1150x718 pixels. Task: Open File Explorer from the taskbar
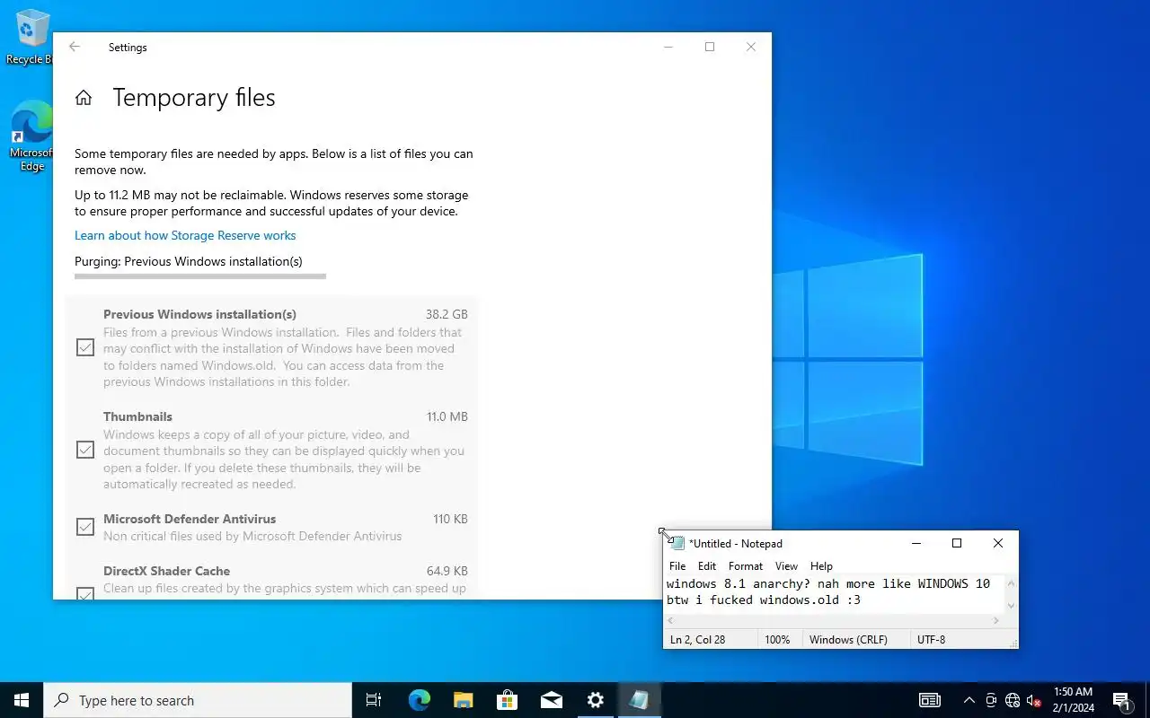(463, 700)
